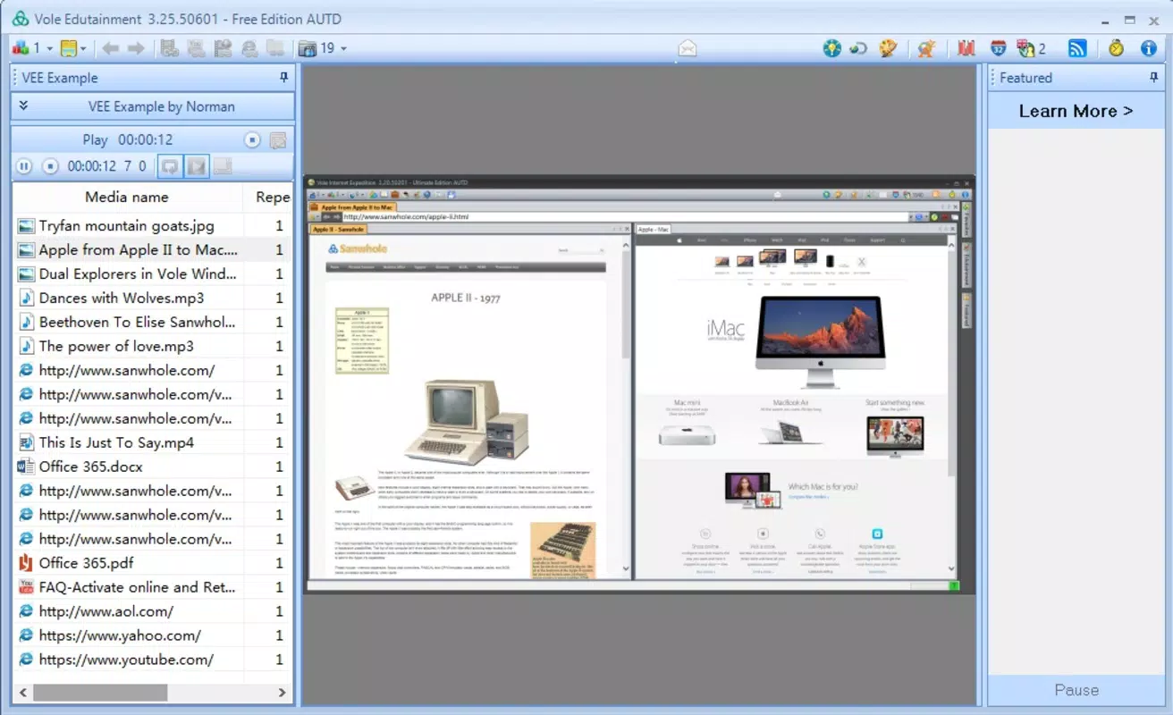Click the orange star award icon
The width and height of the screenshot is (1173, 715).
(926, 48)
